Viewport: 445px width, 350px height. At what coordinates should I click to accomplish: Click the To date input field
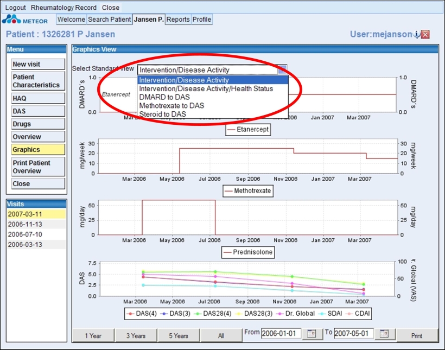click(x=354, y=333)
